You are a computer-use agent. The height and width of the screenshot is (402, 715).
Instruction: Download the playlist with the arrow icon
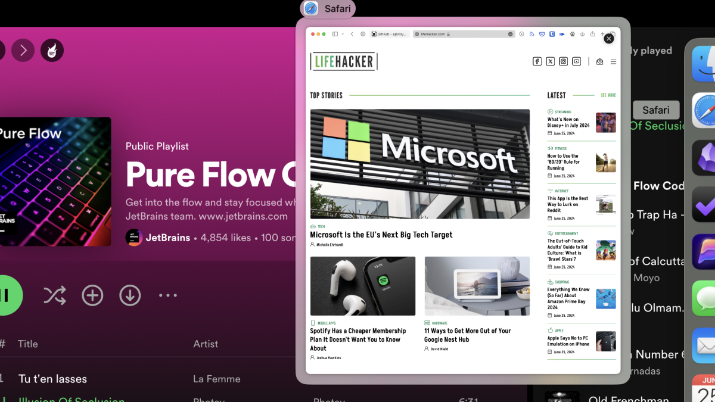click(x=130, y=295)
